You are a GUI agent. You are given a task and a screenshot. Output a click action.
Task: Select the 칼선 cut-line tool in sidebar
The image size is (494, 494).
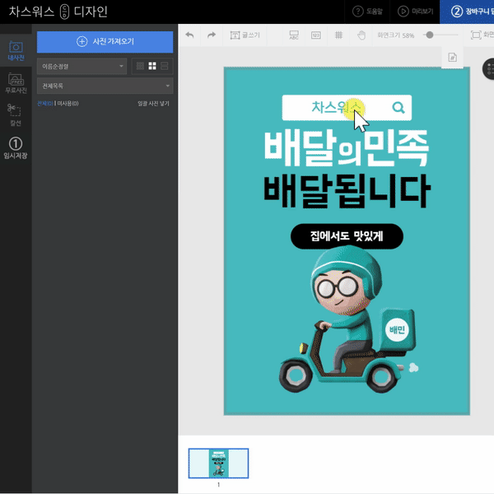(15, 115)
